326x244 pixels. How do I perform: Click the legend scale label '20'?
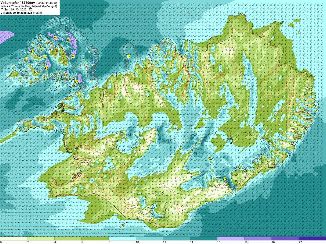click(273, 242)
